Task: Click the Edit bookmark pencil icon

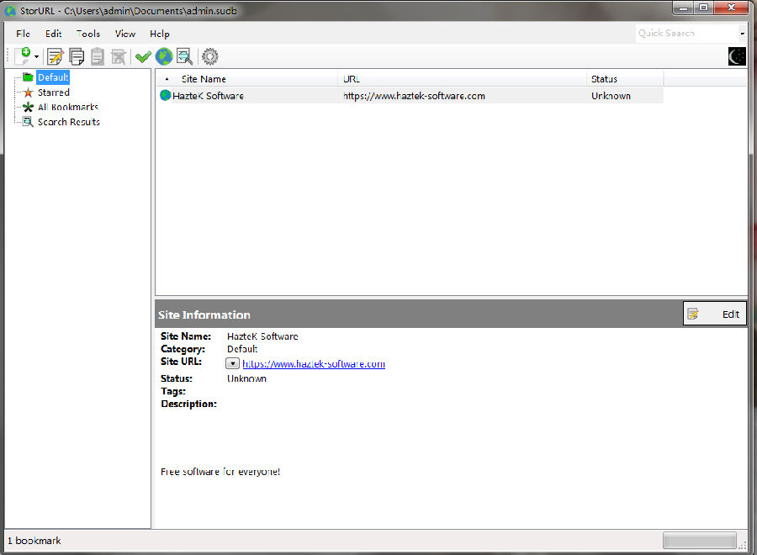Action: [x=56, y=56]
